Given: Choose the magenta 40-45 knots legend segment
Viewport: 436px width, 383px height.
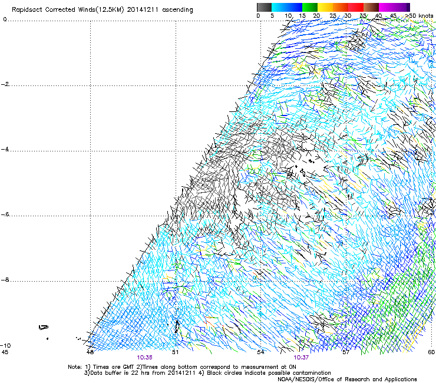Looking at the screenshot, I should (x=387, y=7).
